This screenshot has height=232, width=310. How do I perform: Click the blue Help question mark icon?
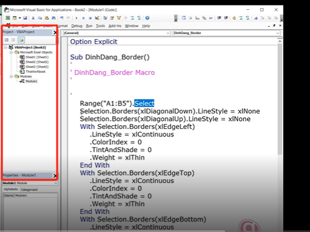click(x=147, y=18)
